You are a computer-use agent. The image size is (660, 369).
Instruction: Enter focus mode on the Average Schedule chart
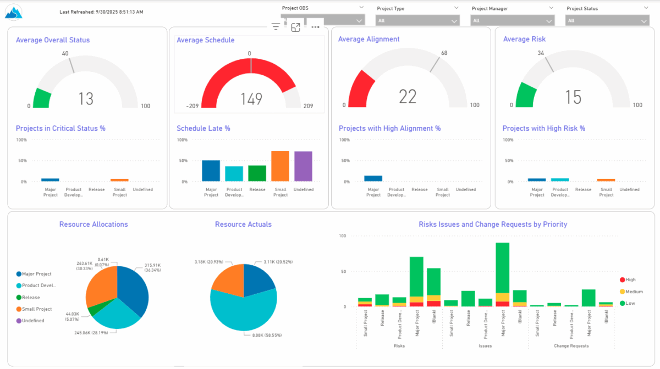coord(295,26)
